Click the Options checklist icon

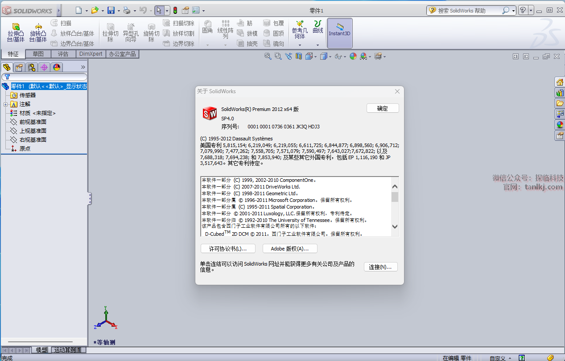[x=196, y=10]
